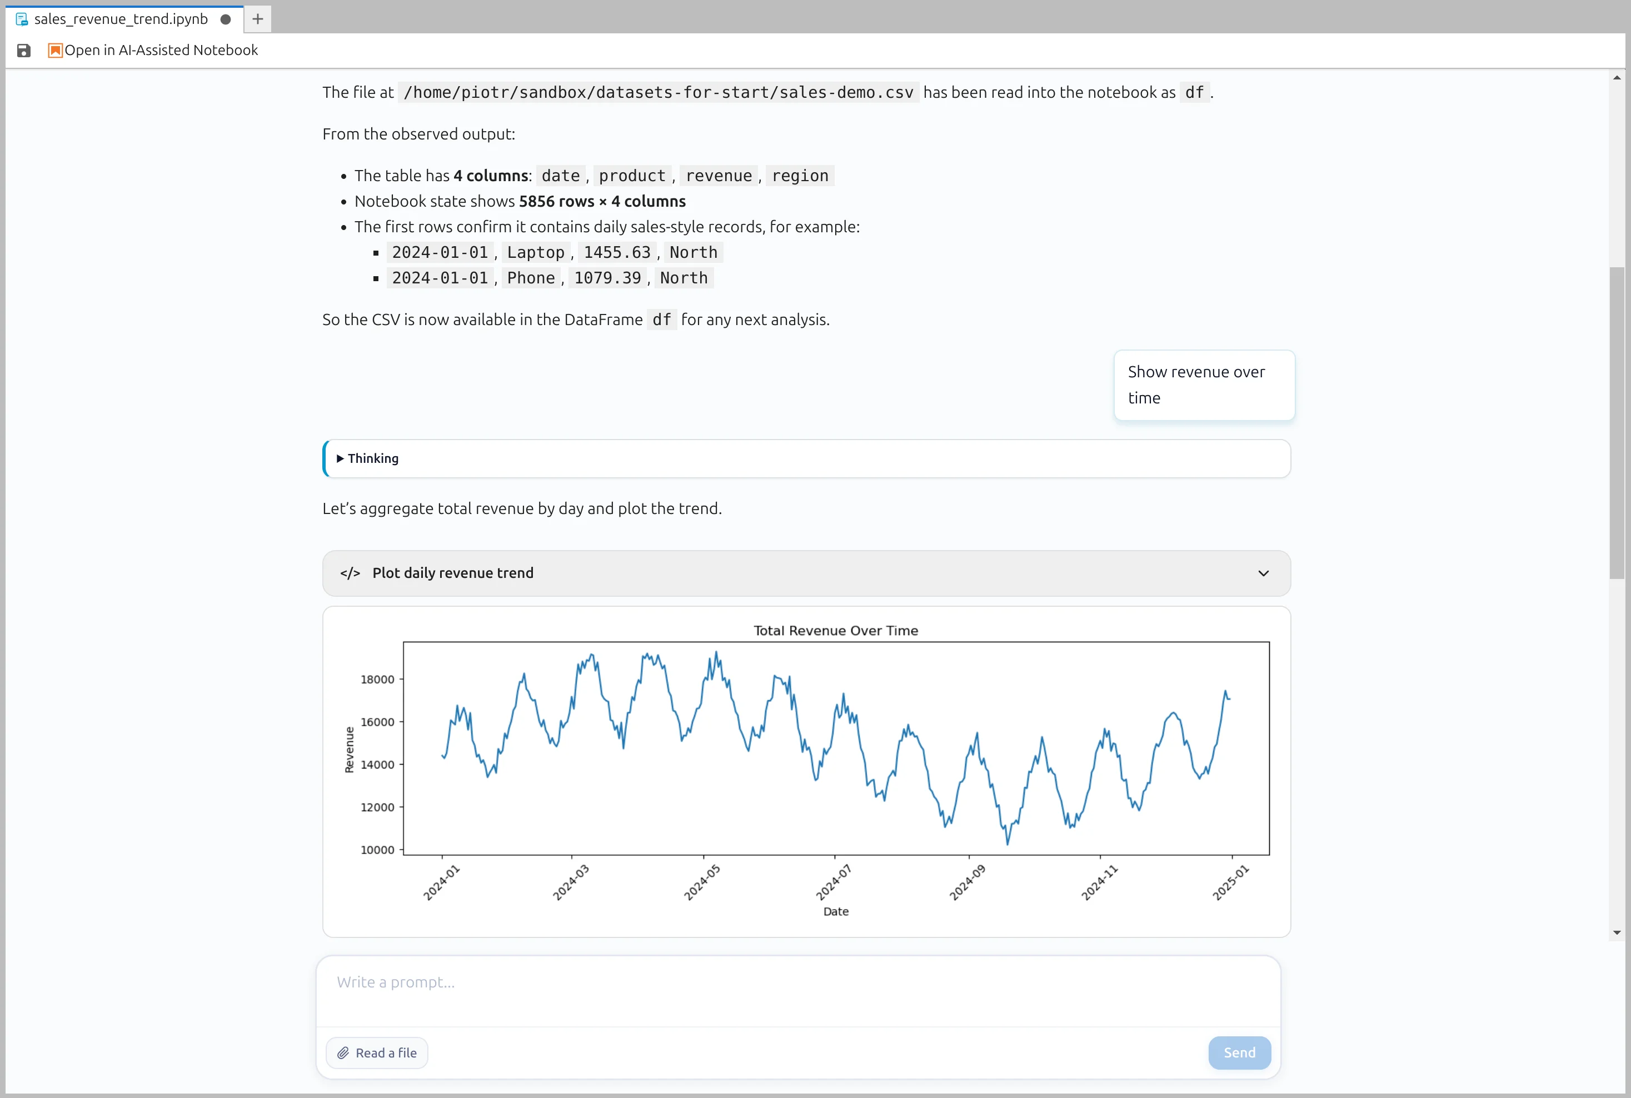
Task: Click the unsaved changes dot on the tab
Action: (x=226, y=19)
